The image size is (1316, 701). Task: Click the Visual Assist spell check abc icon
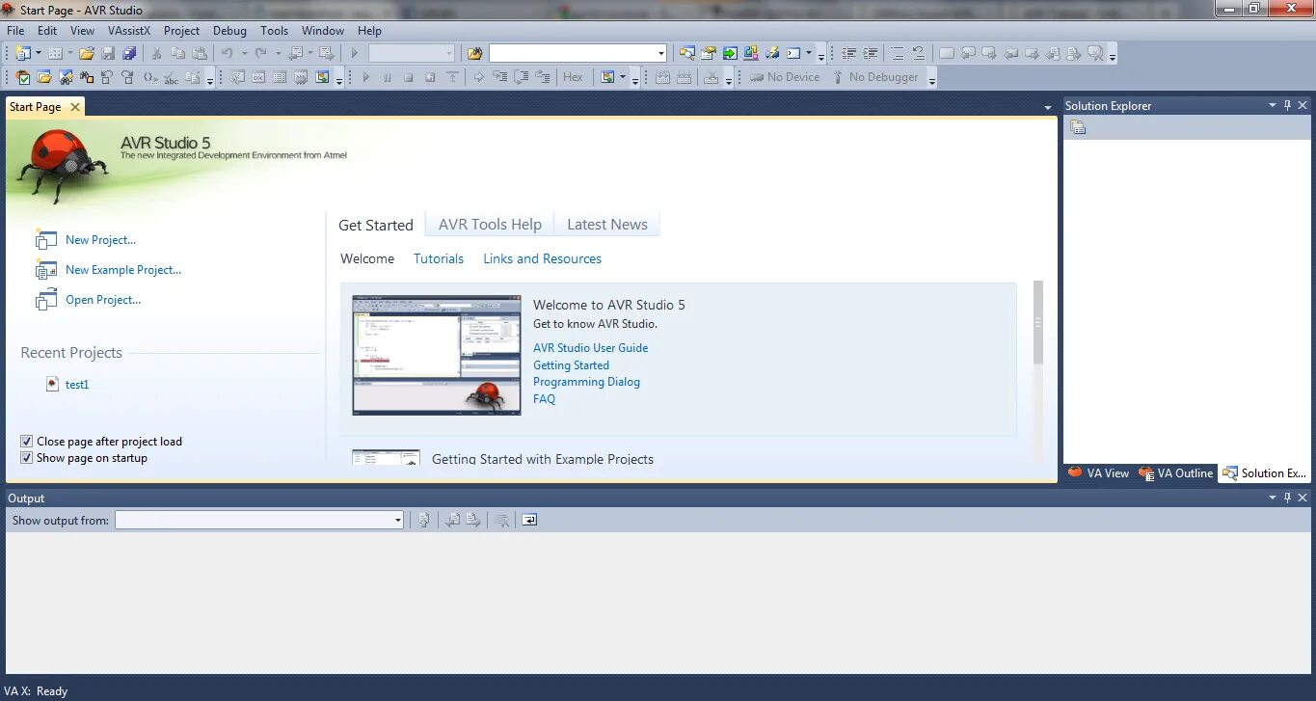click(x=171, y=77)
